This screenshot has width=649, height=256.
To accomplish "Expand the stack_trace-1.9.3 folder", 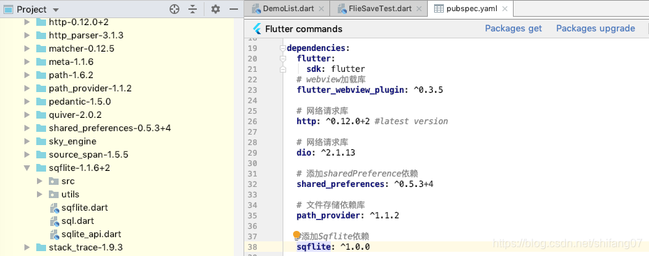I will pos(27,248).
